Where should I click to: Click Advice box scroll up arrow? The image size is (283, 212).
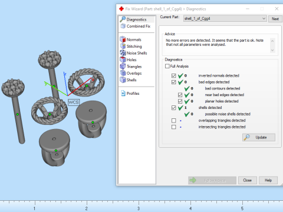[272, 41]
